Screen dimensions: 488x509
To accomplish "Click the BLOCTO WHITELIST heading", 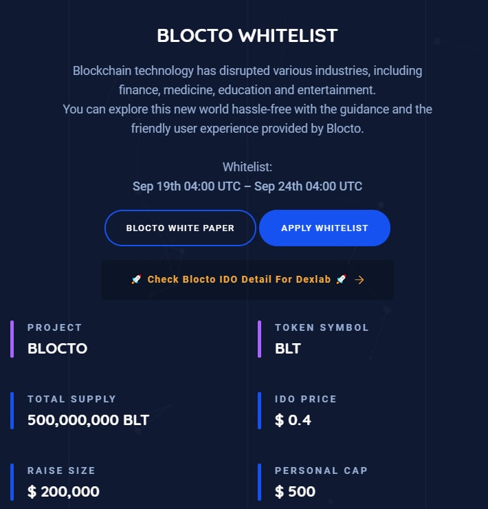I will click(247, 36).
